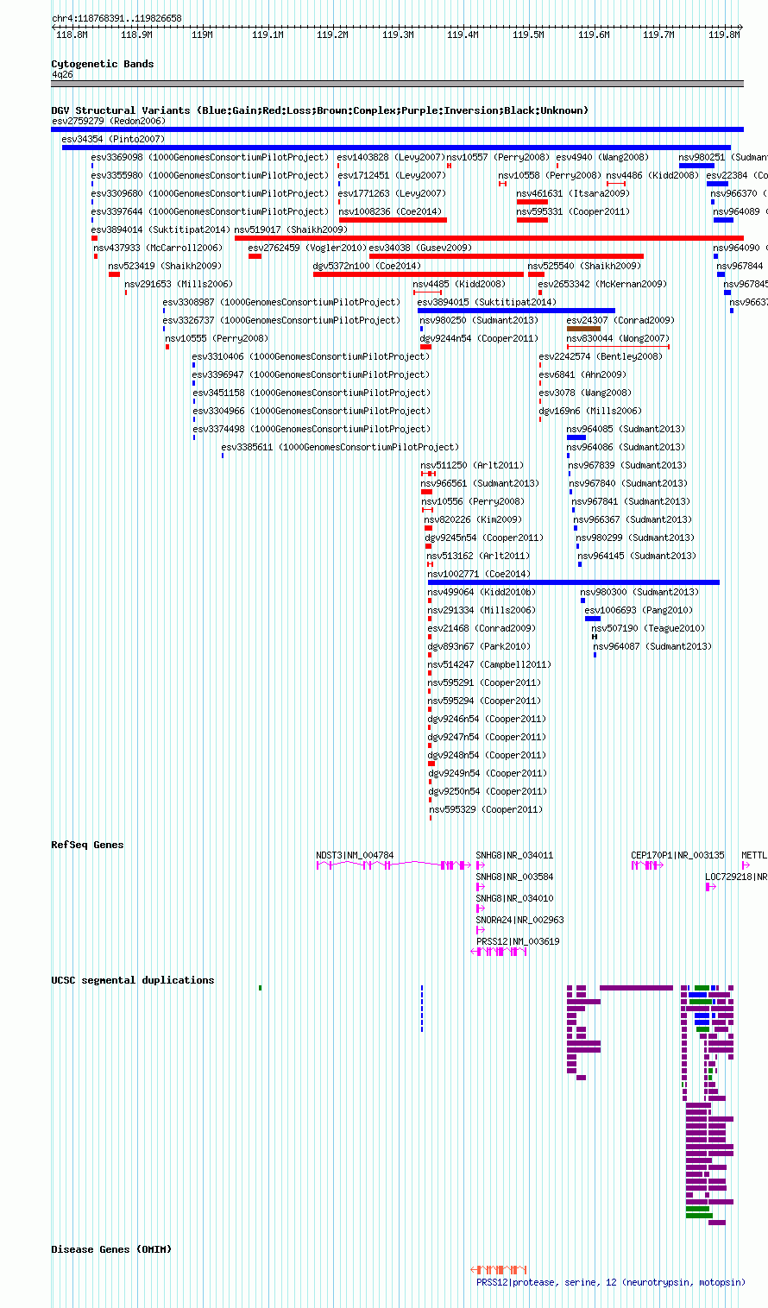Select the esv3385611 1000GenomesConsortiumPilotProject label
768x1308 pixels.
[x=340, y=447]
